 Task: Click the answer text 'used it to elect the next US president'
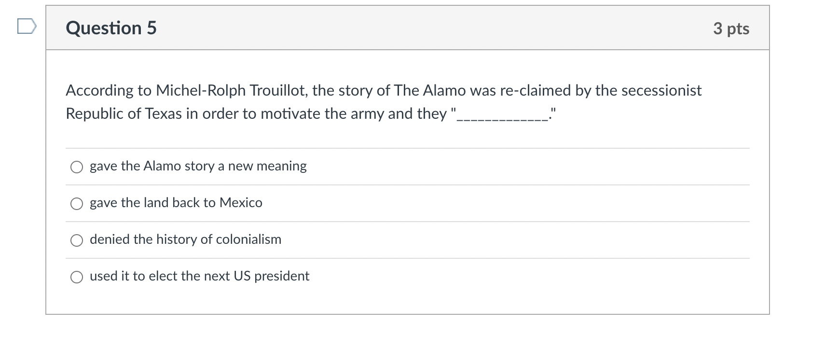click(199, 276)
